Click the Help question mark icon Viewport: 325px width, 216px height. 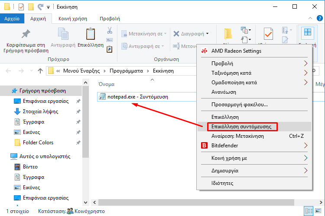320,19
